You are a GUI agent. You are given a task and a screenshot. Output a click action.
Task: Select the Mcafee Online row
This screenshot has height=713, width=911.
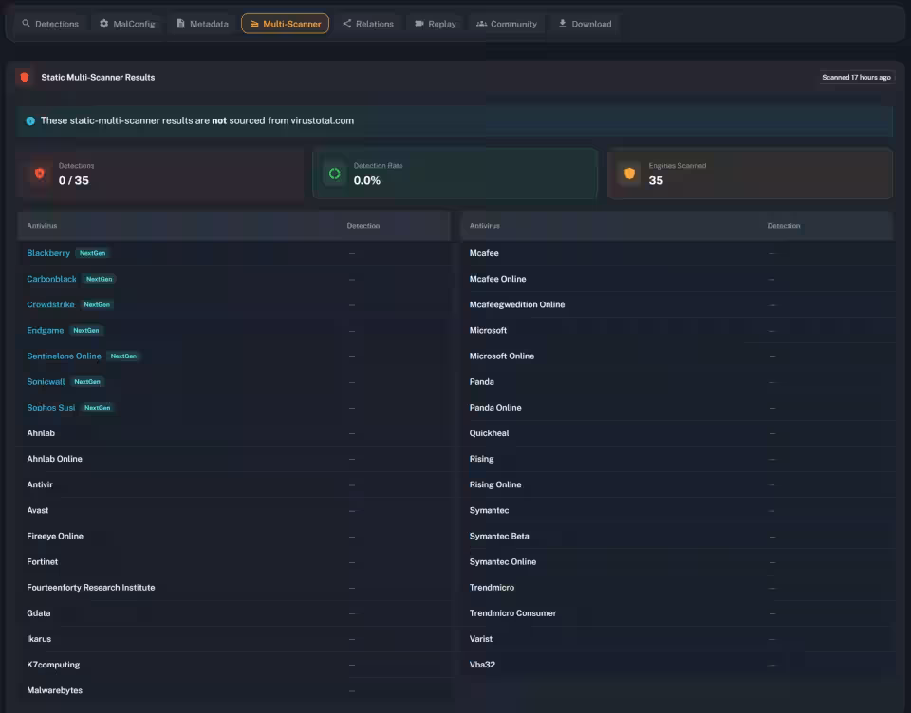pos(678,279)
